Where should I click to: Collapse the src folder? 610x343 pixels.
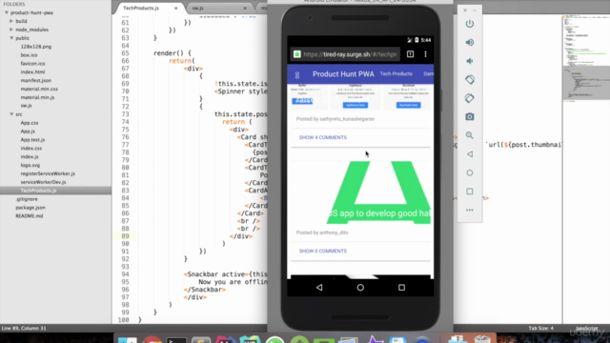[x=11, y=114]
